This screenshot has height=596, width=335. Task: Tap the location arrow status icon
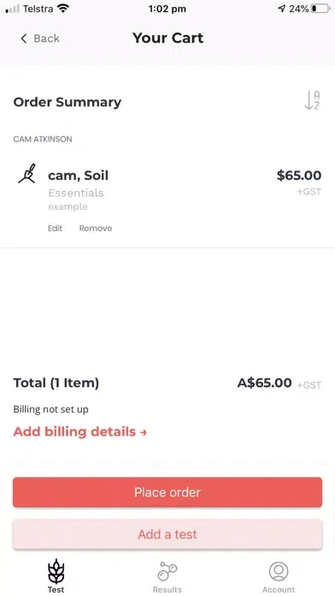pyautogui.click(x=281, y=9)
